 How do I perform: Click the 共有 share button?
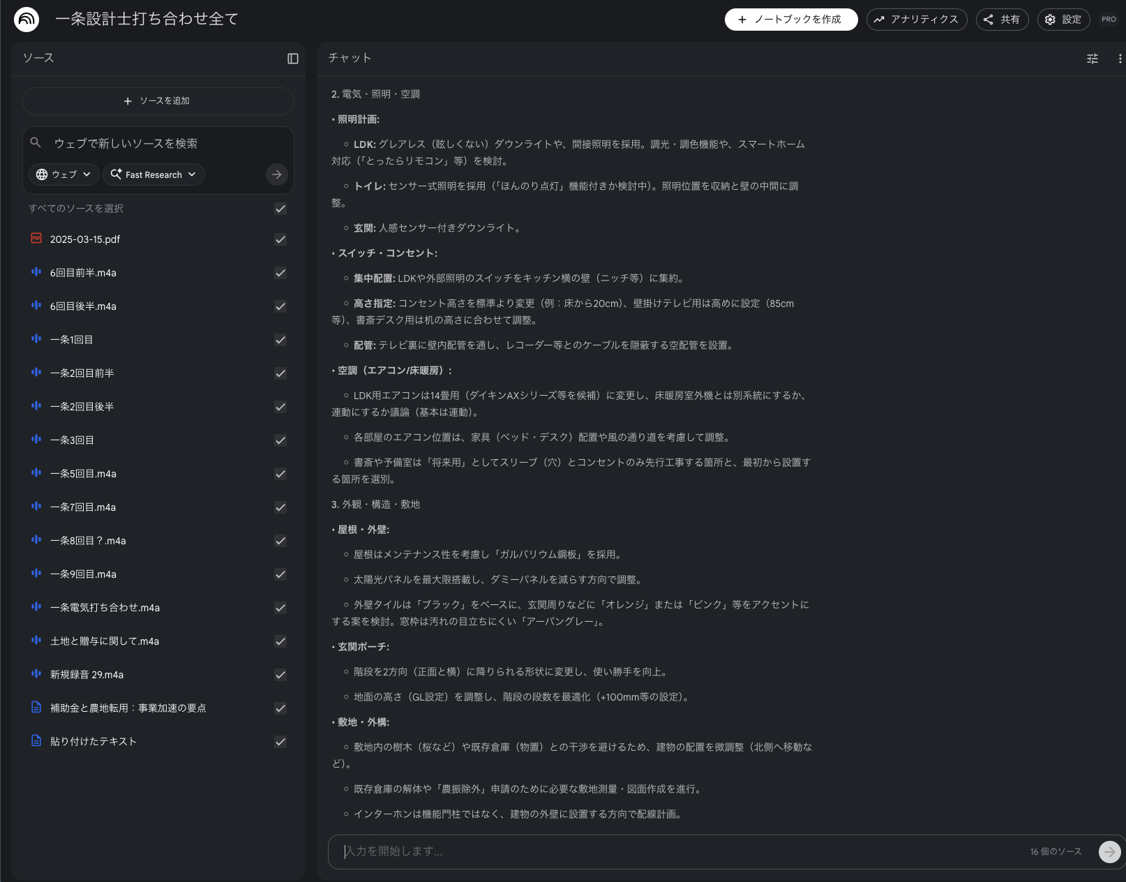pos(1002,20)
